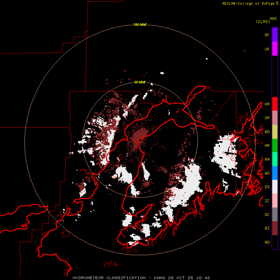Click the GC legend label

(x=267, y=215)
